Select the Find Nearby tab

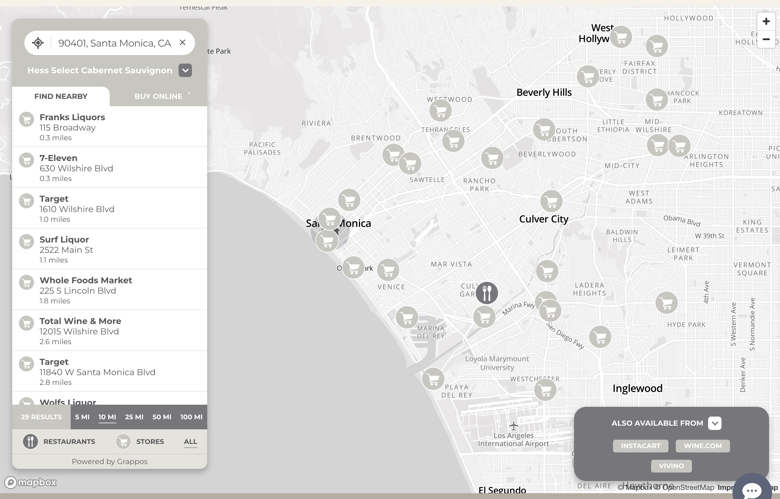pyautogui.click(x=61, y=96)
